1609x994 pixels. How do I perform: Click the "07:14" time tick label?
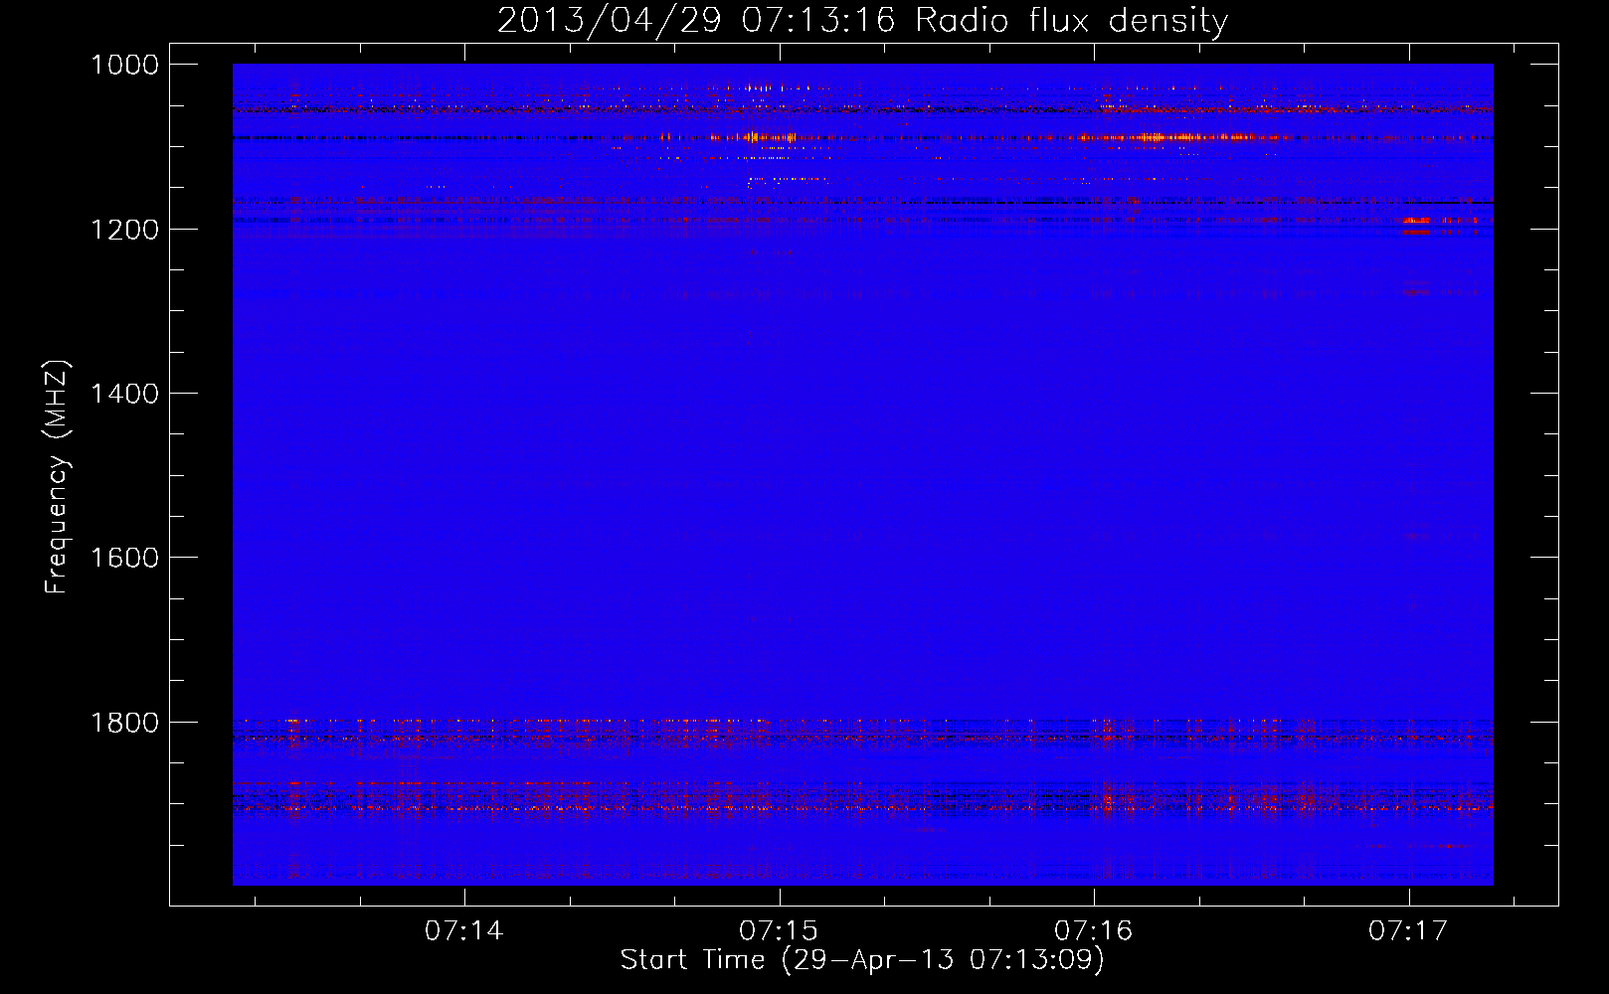(x=464, y=931)
